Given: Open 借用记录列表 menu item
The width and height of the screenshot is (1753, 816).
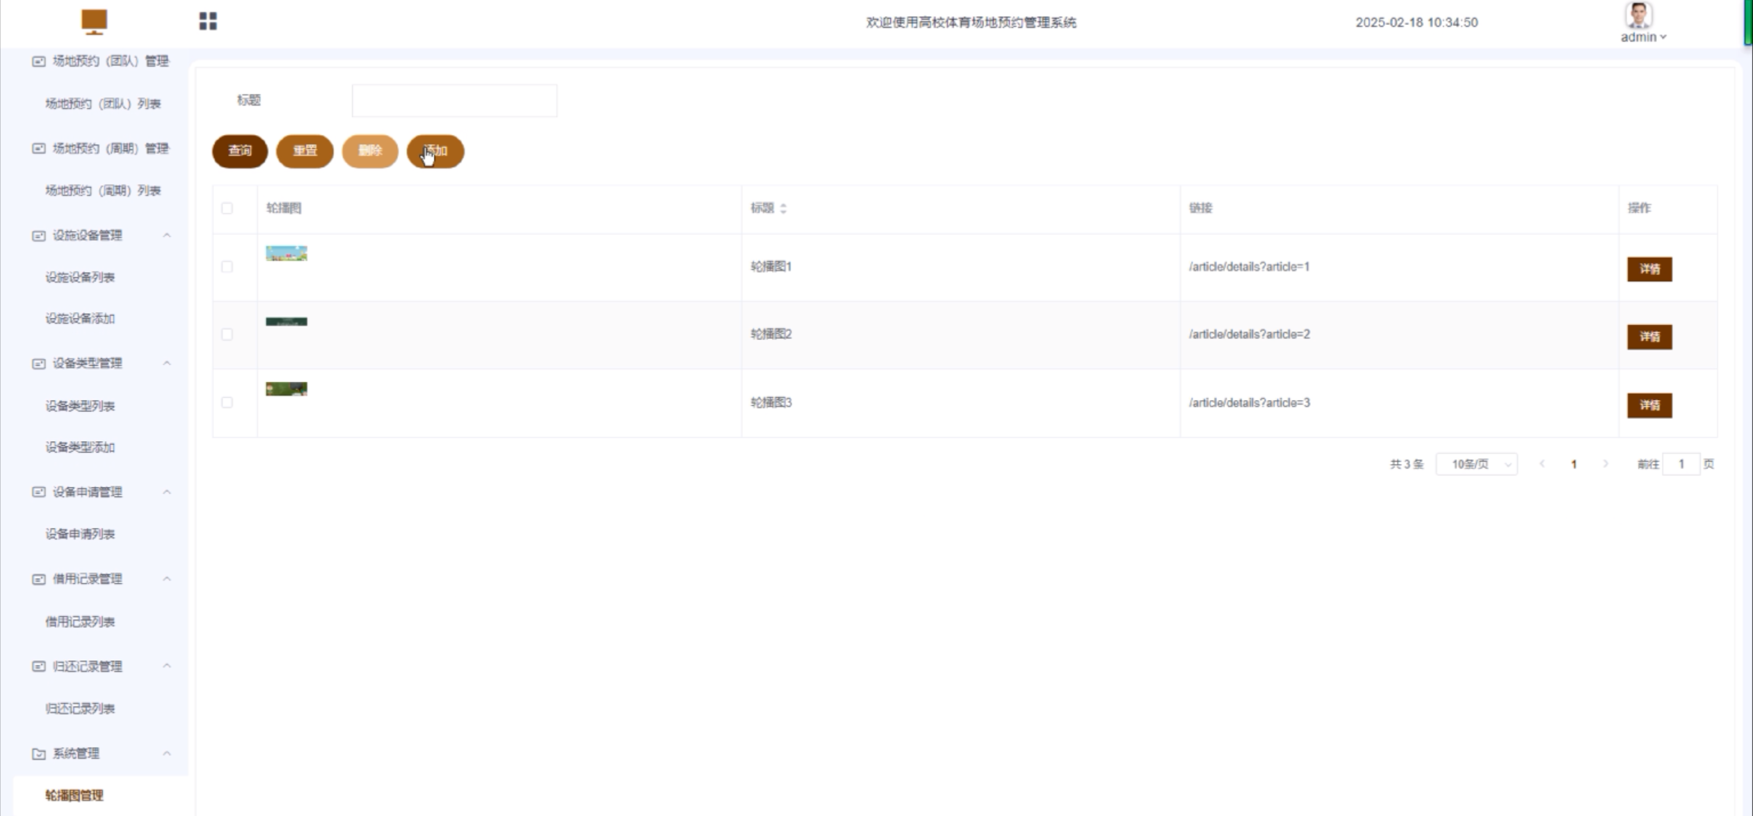Looking at the screenshot, I should tap(81, 621).
